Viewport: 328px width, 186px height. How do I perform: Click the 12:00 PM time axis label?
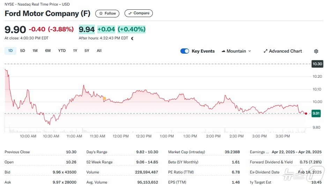pyautogui.click(x=121, y=136)
